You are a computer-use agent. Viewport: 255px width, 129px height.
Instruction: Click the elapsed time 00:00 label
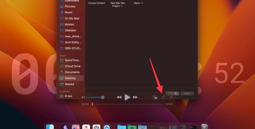tap(85, 104)
